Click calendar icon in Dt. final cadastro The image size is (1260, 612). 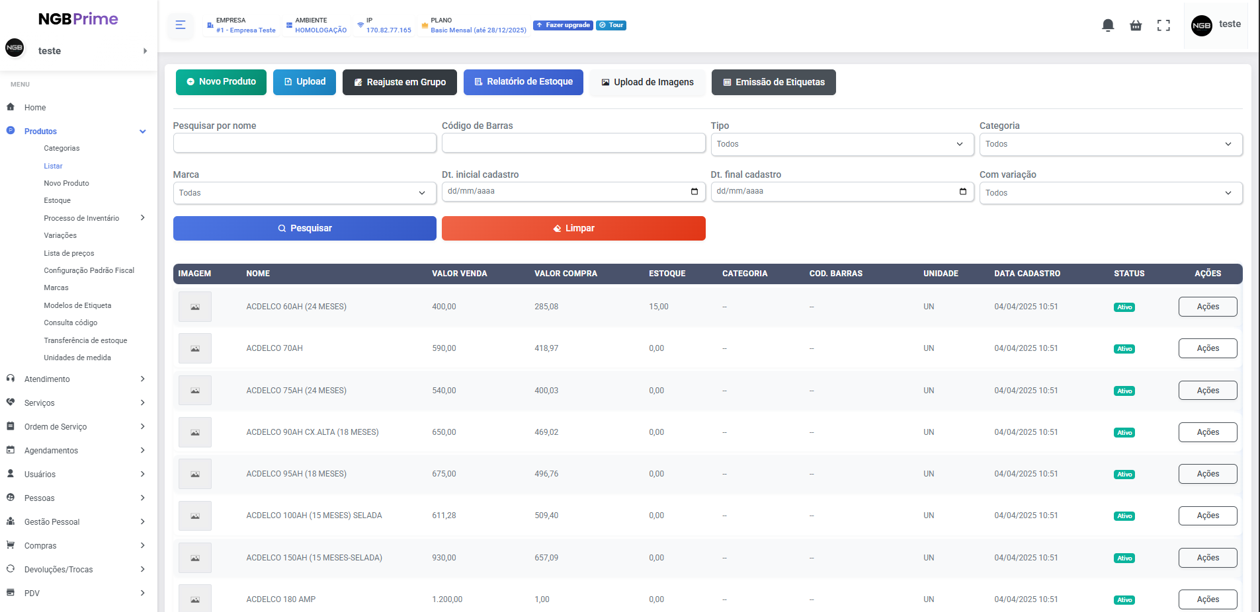pyautogui.click(x=962, y=192)
